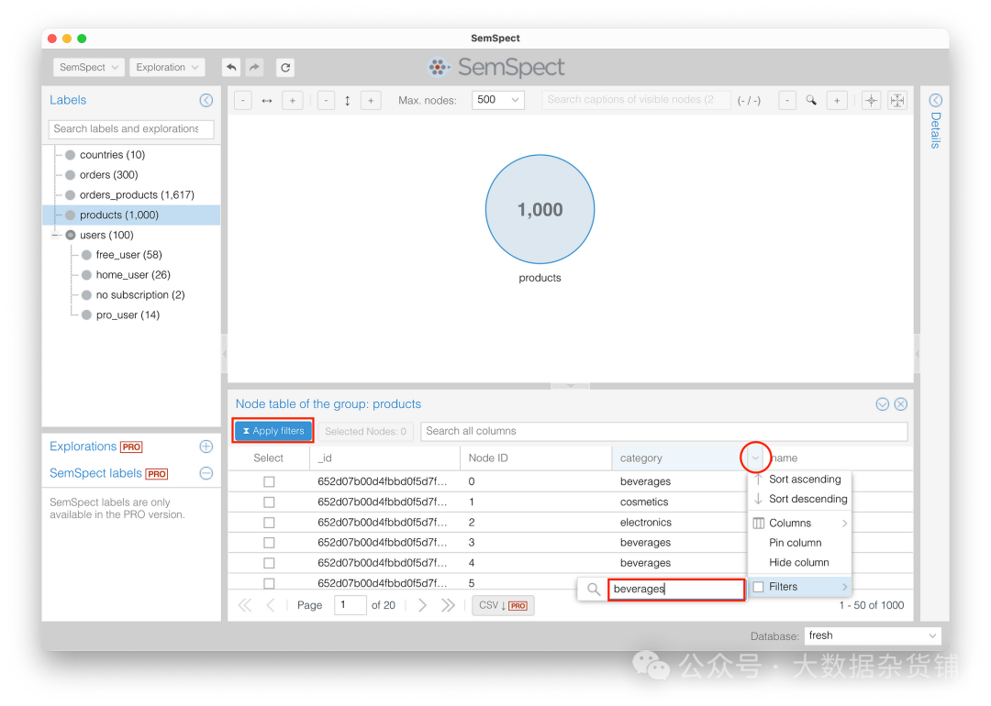Check the Select box for Node ID 5
This screenshot has height=706, width=991.
point(269,583)
